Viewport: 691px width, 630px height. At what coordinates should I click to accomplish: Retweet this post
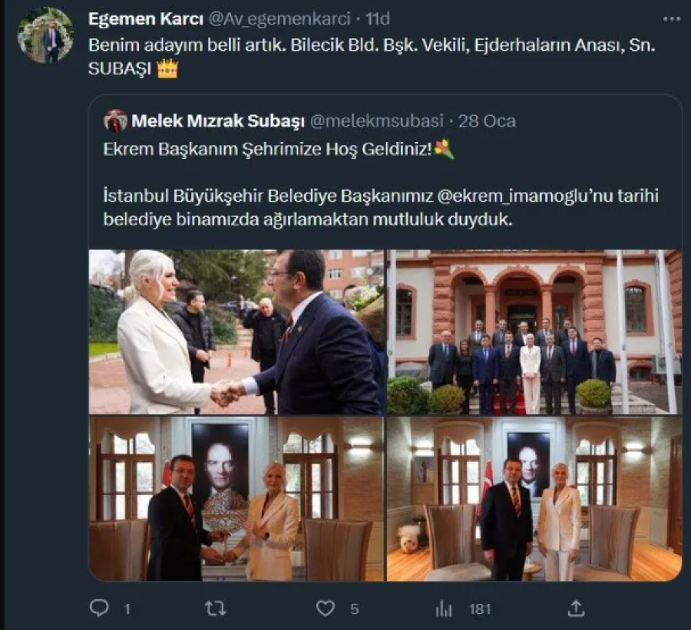coord(215,608)
